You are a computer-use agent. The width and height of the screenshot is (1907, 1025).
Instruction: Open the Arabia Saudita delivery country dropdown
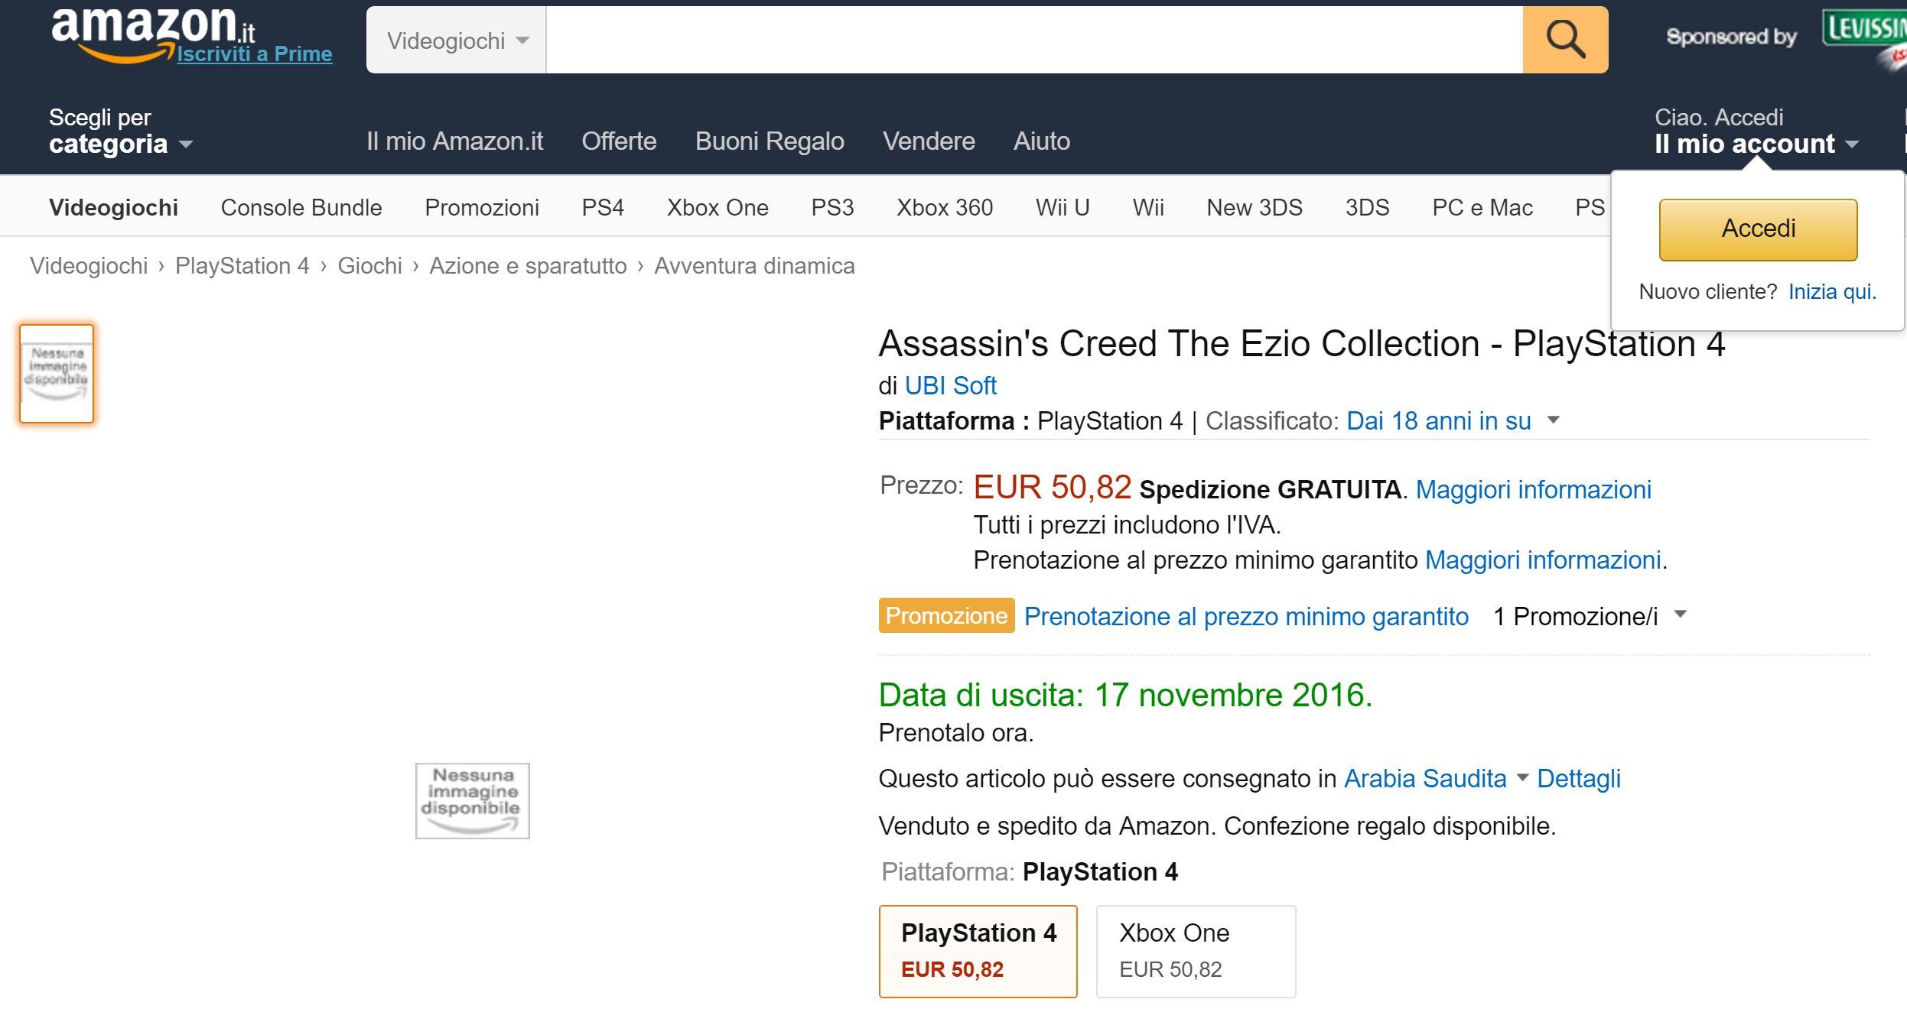[x=1436, y=778]
